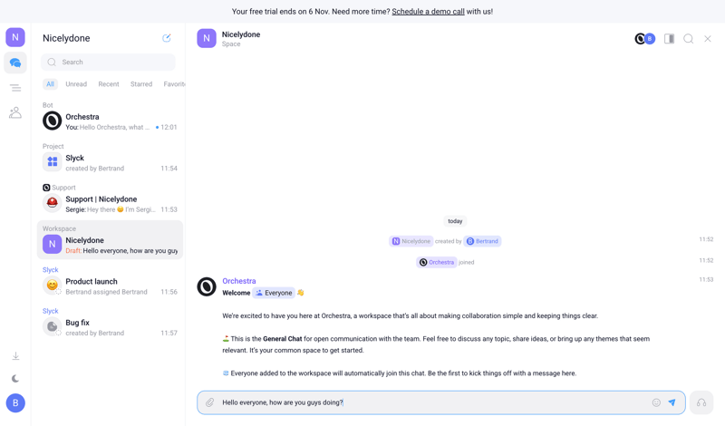Switch to the Starred tab
The width and height of the screenshot is (725, 426).
pos(141,84)
